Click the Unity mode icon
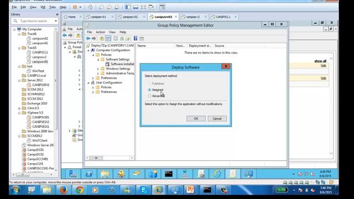The image size is (354, 199). point(151,7)
